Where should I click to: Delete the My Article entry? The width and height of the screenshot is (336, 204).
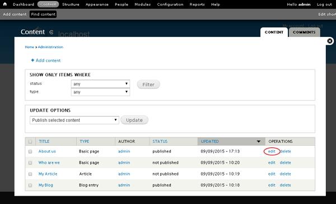[x=286, y=174]
